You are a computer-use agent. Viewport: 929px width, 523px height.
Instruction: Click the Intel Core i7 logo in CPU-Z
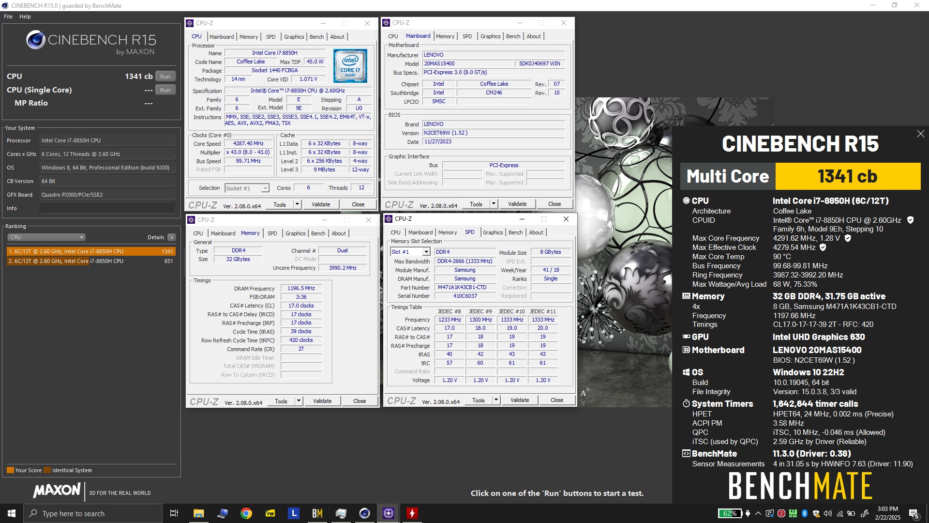pyautogui.click(x=350, y=66)
